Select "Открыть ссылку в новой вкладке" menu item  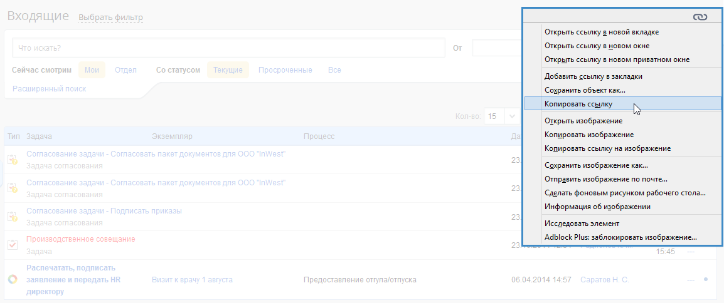(x=601, y=32)
